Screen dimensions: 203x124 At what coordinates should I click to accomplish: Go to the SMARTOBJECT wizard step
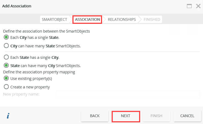click(x=54, y=19)
